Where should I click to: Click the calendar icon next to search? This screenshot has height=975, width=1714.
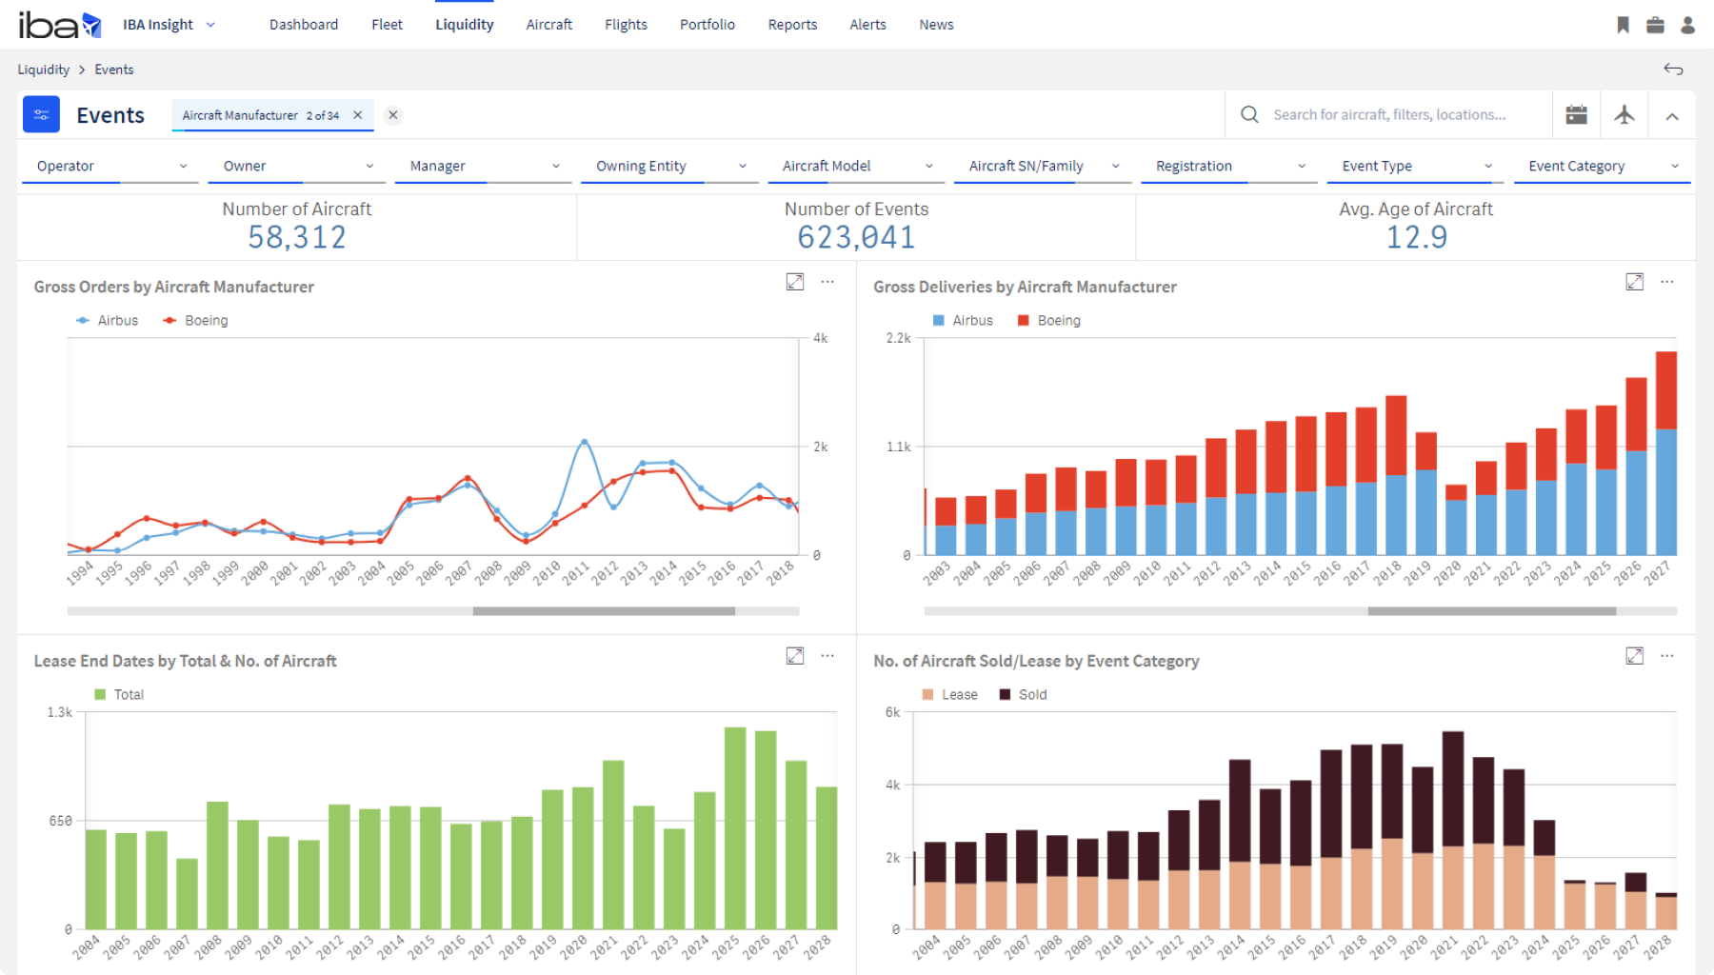tap(1576, 115)
